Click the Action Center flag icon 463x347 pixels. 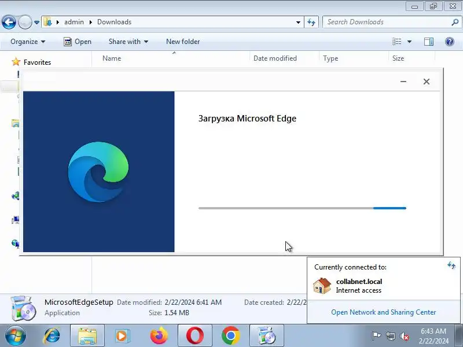(x=376, y=336)
